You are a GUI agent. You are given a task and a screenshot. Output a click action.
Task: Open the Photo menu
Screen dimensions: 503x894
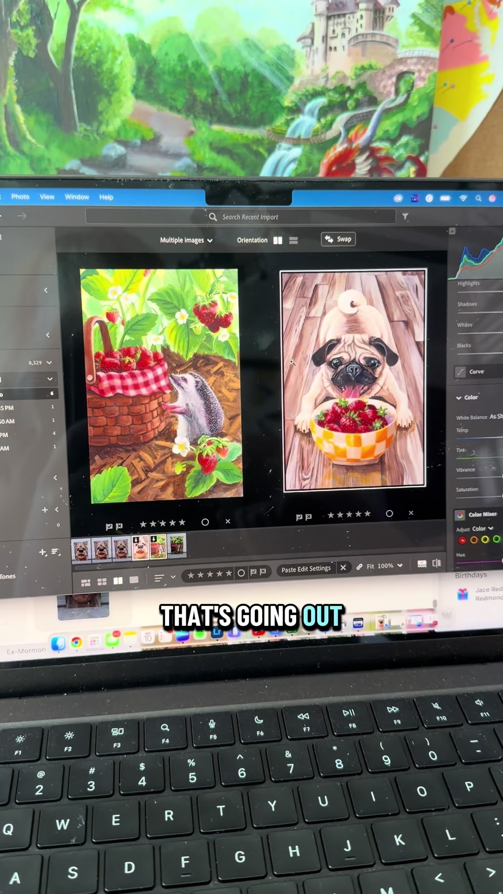[x=20, y=196]
